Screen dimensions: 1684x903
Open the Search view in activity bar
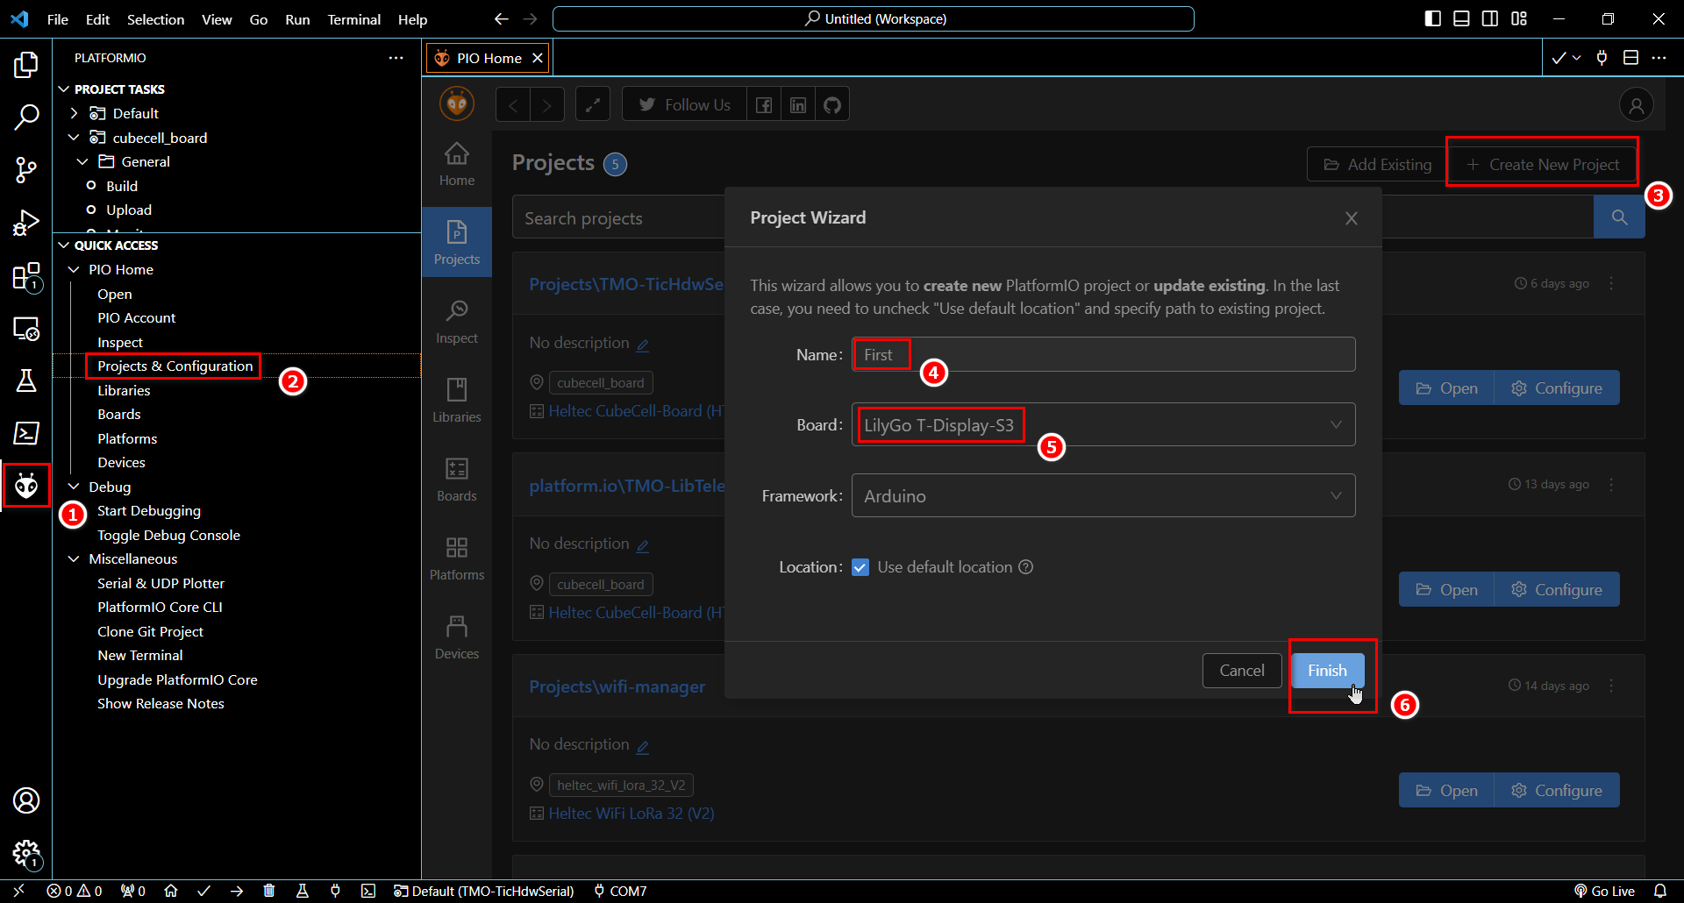pos(26,117)
